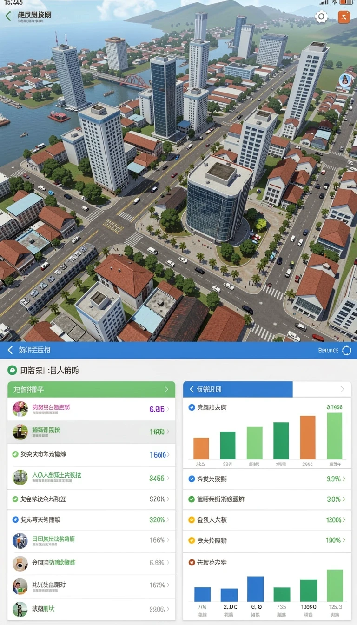This screenshot has width=357, height=625.
Task: Toggle the green check in the 3.0% row
Action: [x=191, y=499]
